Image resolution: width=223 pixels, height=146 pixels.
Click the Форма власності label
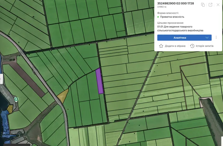click(168, 13)
